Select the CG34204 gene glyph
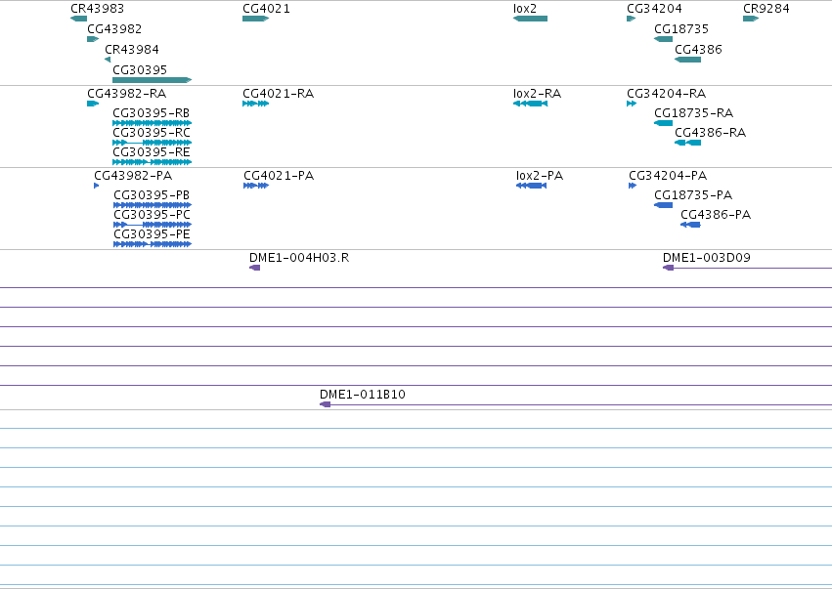This screenshot has width=832, height=589. [632, 19]
